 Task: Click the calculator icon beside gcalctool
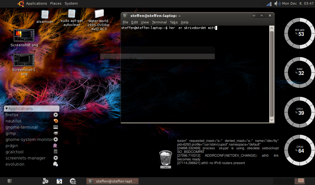pos(56,152)
